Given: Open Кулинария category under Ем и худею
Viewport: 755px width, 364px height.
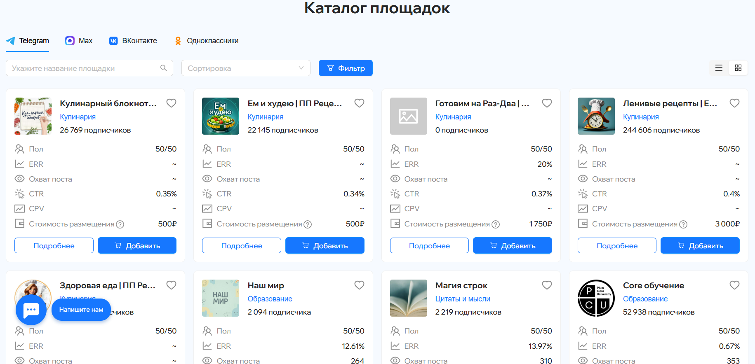Looking at the screenshot, I should click(266, 117).
